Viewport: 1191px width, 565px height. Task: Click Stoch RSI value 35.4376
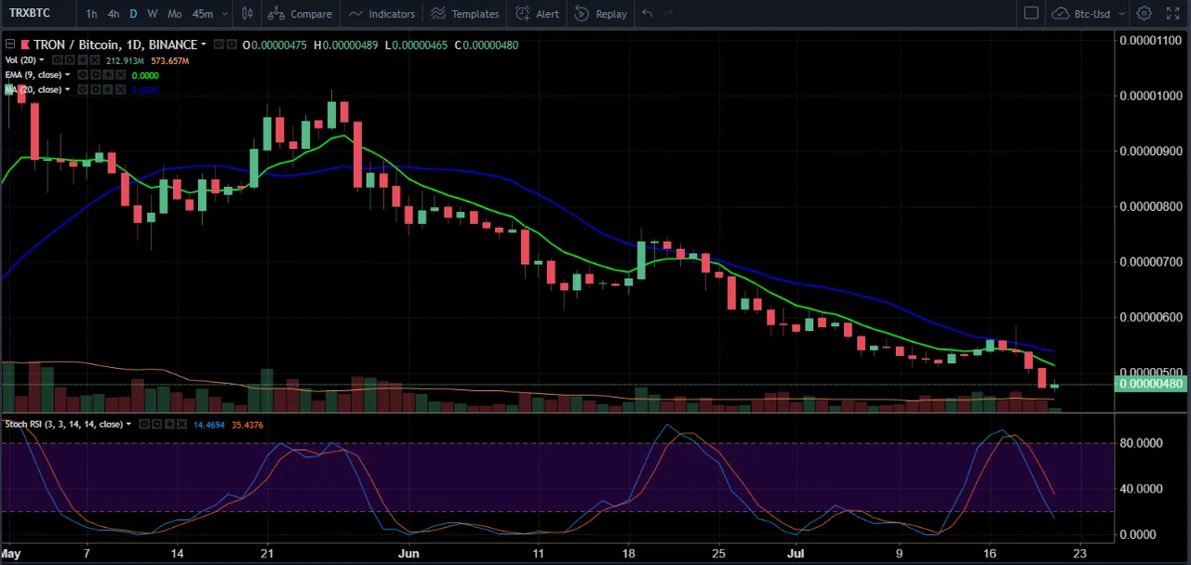248,425
